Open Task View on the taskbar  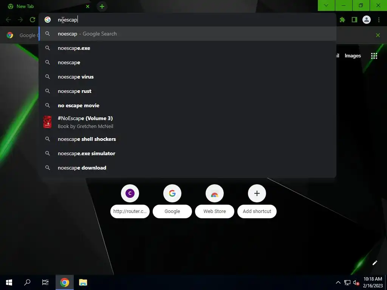coord(45,282)
